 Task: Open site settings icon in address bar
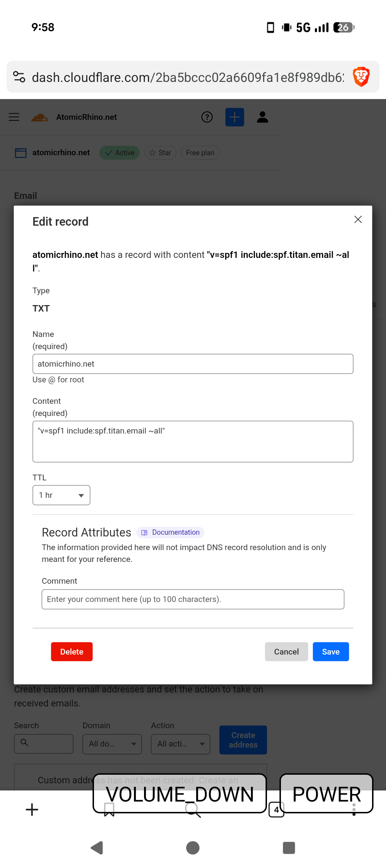(x=19, y=77)
